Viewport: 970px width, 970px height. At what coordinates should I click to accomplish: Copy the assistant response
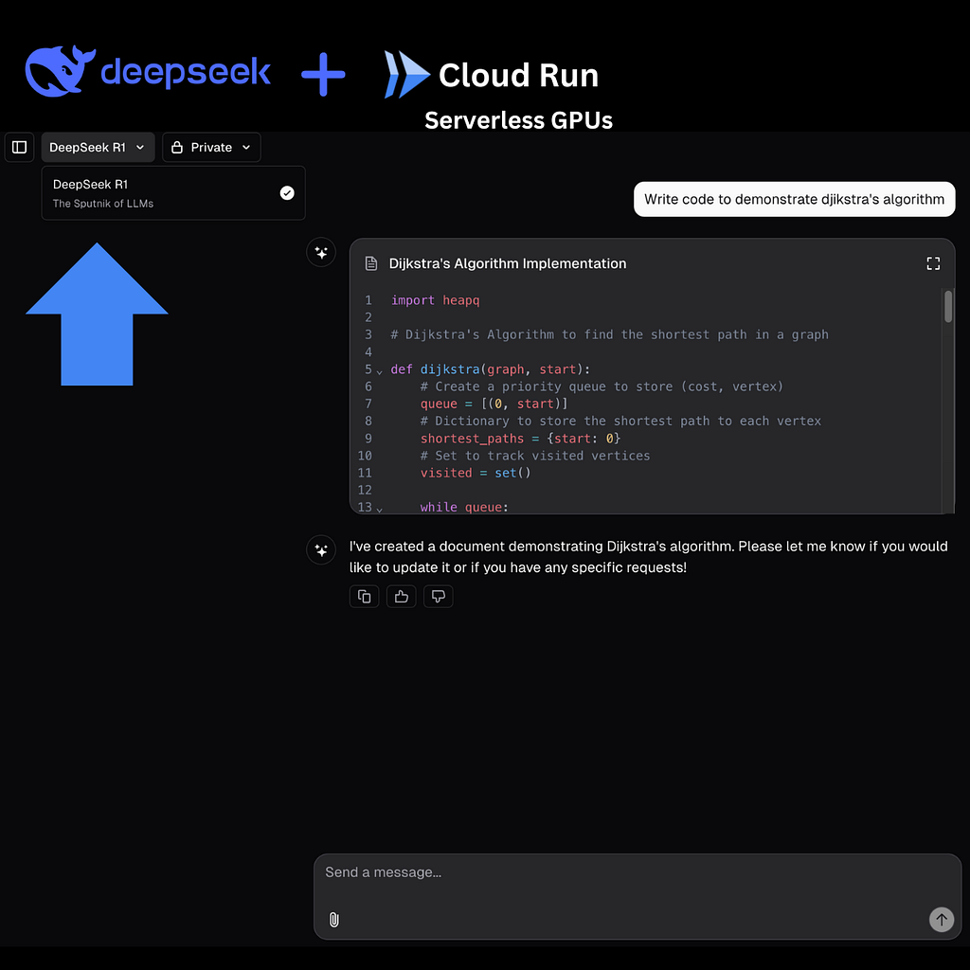pyautogui.click(x=365, y=597)
